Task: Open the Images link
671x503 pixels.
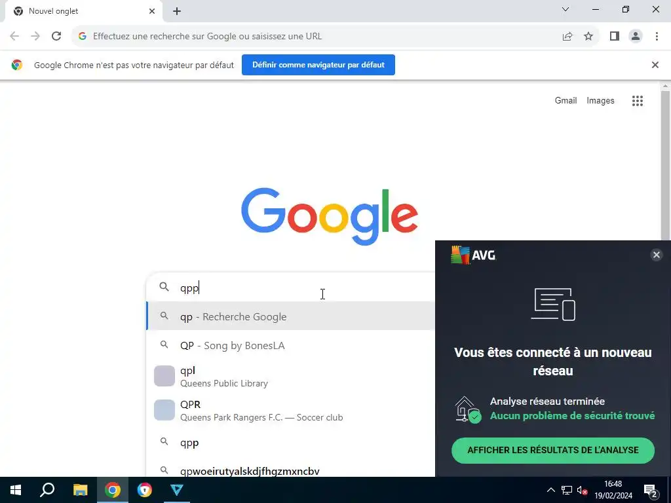Action: pos(600,100)
